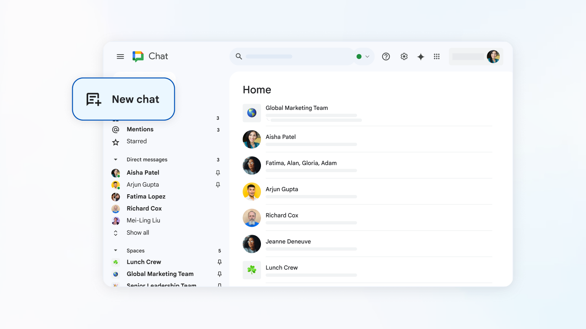This screenshot has height=329, width=586.
Task: Click Show all direct messages
Action: [x=138, y=233]
